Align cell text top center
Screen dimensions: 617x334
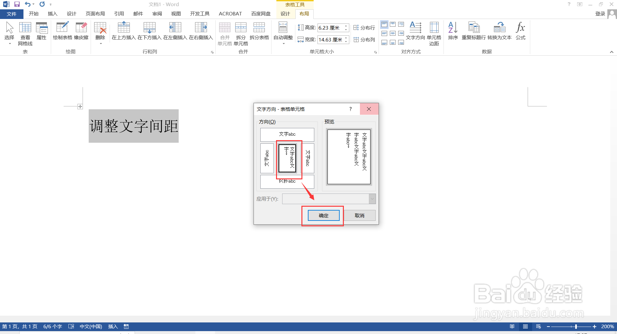pyautogui.click(x=393, y=24)
